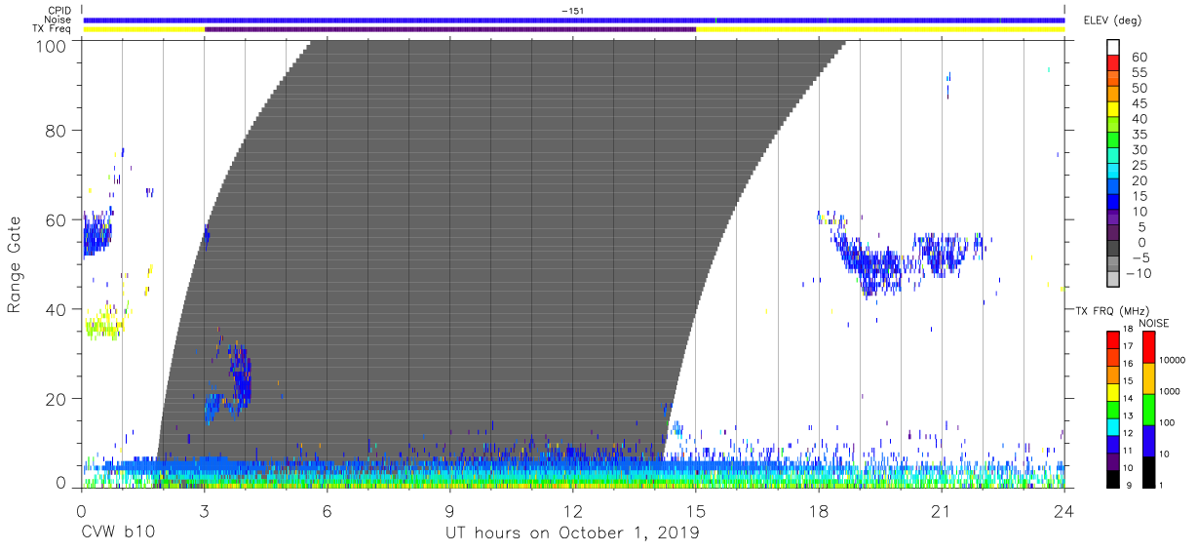
Task: Click y-axis tick label 80
Action: (x=58, y=131)
